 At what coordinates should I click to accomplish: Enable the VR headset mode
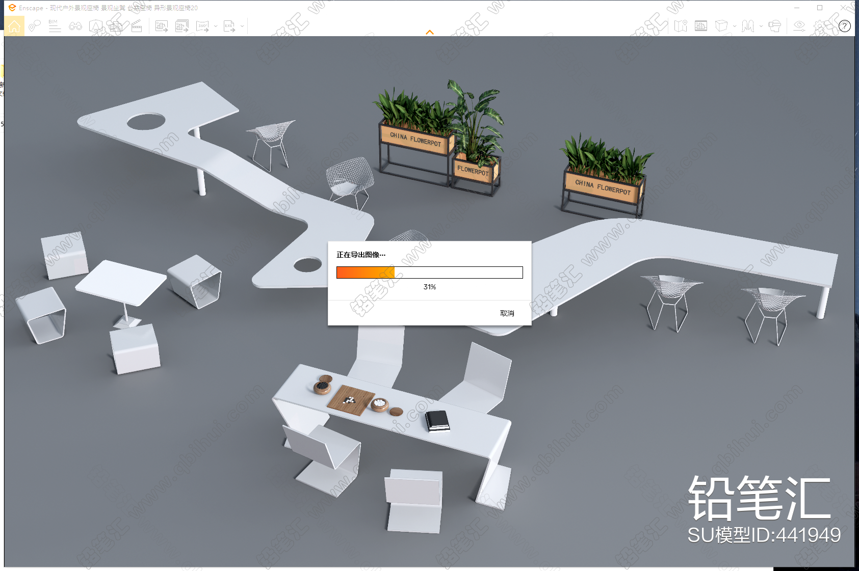(774, 26)
